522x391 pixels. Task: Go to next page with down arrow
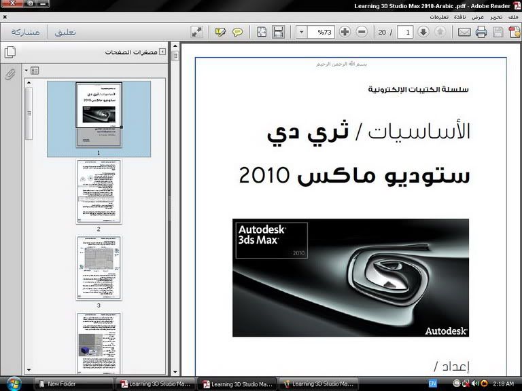423,32
